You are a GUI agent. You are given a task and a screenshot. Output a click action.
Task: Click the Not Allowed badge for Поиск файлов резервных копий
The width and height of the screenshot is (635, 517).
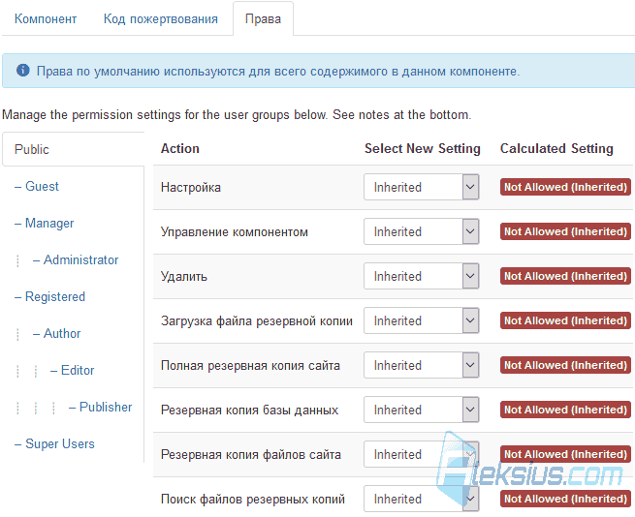click(565, 499)
